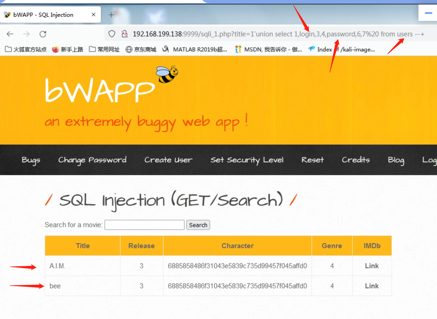This screenshot has height=319, width=437.
Task: Click the browser address bar URL
Action: [x=240, y=34]
